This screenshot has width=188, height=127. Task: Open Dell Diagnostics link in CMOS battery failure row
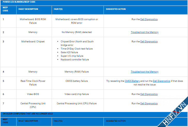[x=161, y=81]
